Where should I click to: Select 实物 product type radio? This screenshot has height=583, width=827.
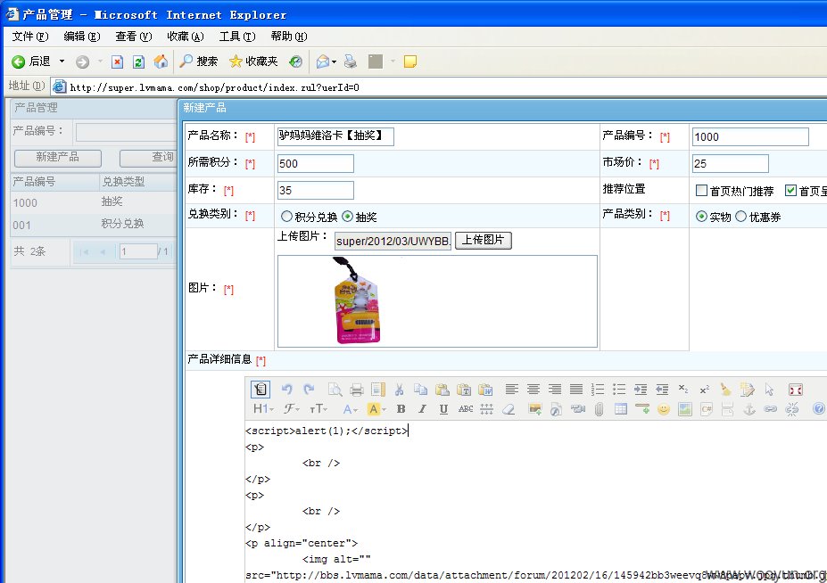coord(701,216)
